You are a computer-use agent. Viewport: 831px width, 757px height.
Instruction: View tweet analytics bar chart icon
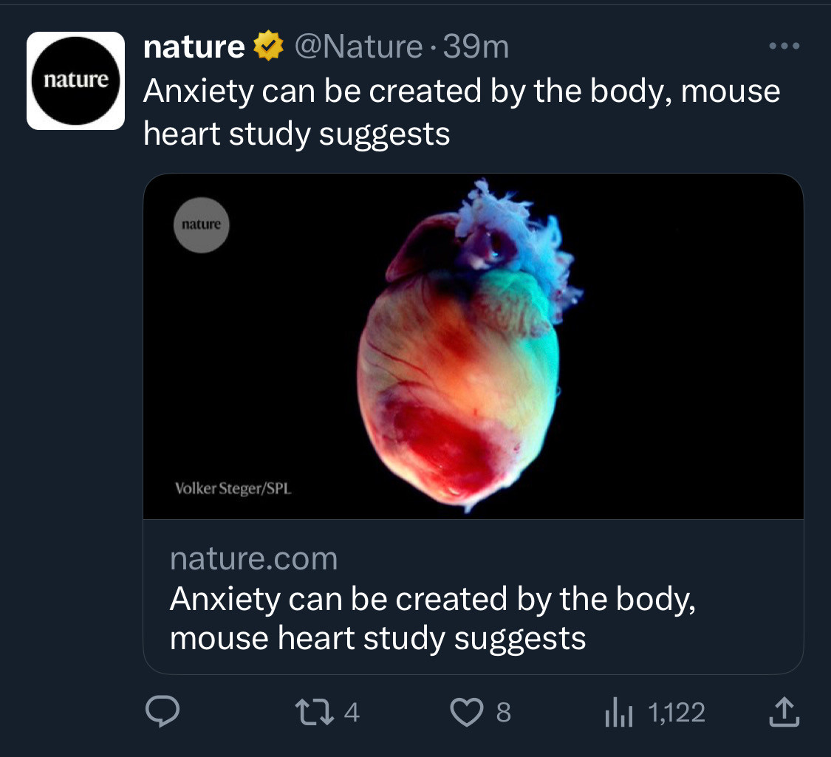coord(618,712)
